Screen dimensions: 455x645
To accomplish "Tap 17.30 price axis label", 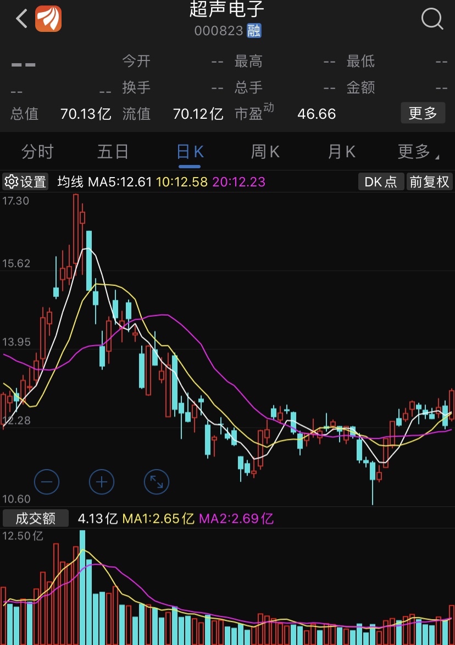I will point(15,201).
